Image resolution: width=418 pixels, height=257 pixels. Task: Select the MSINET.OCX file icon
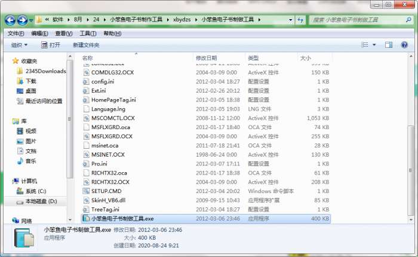point(86,155)
